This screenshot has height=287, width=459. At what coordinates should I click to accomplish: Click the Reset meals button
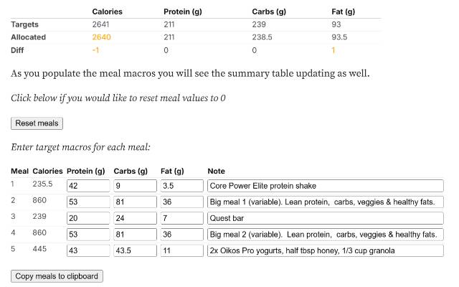[x=37, y=123]
